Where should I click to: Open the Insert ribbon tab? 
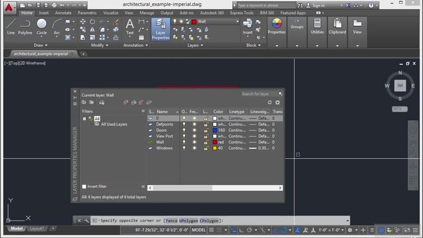point(43,12)
